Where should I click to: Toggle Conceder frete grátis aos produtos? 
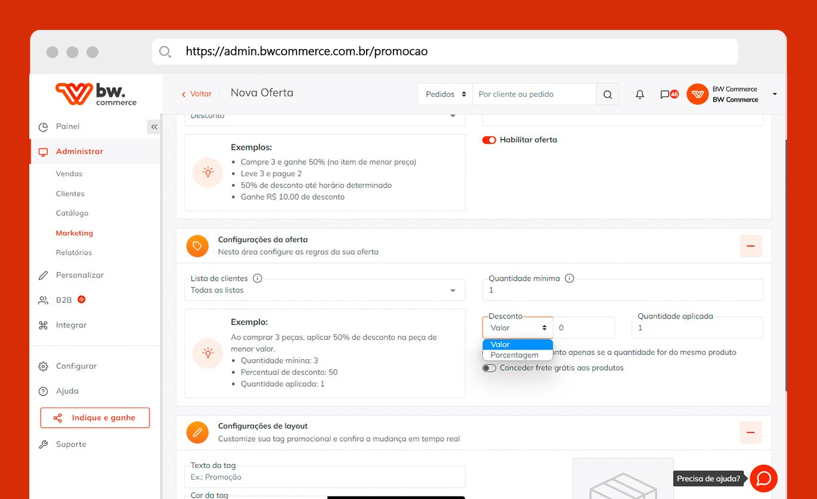tap(489, 368)
